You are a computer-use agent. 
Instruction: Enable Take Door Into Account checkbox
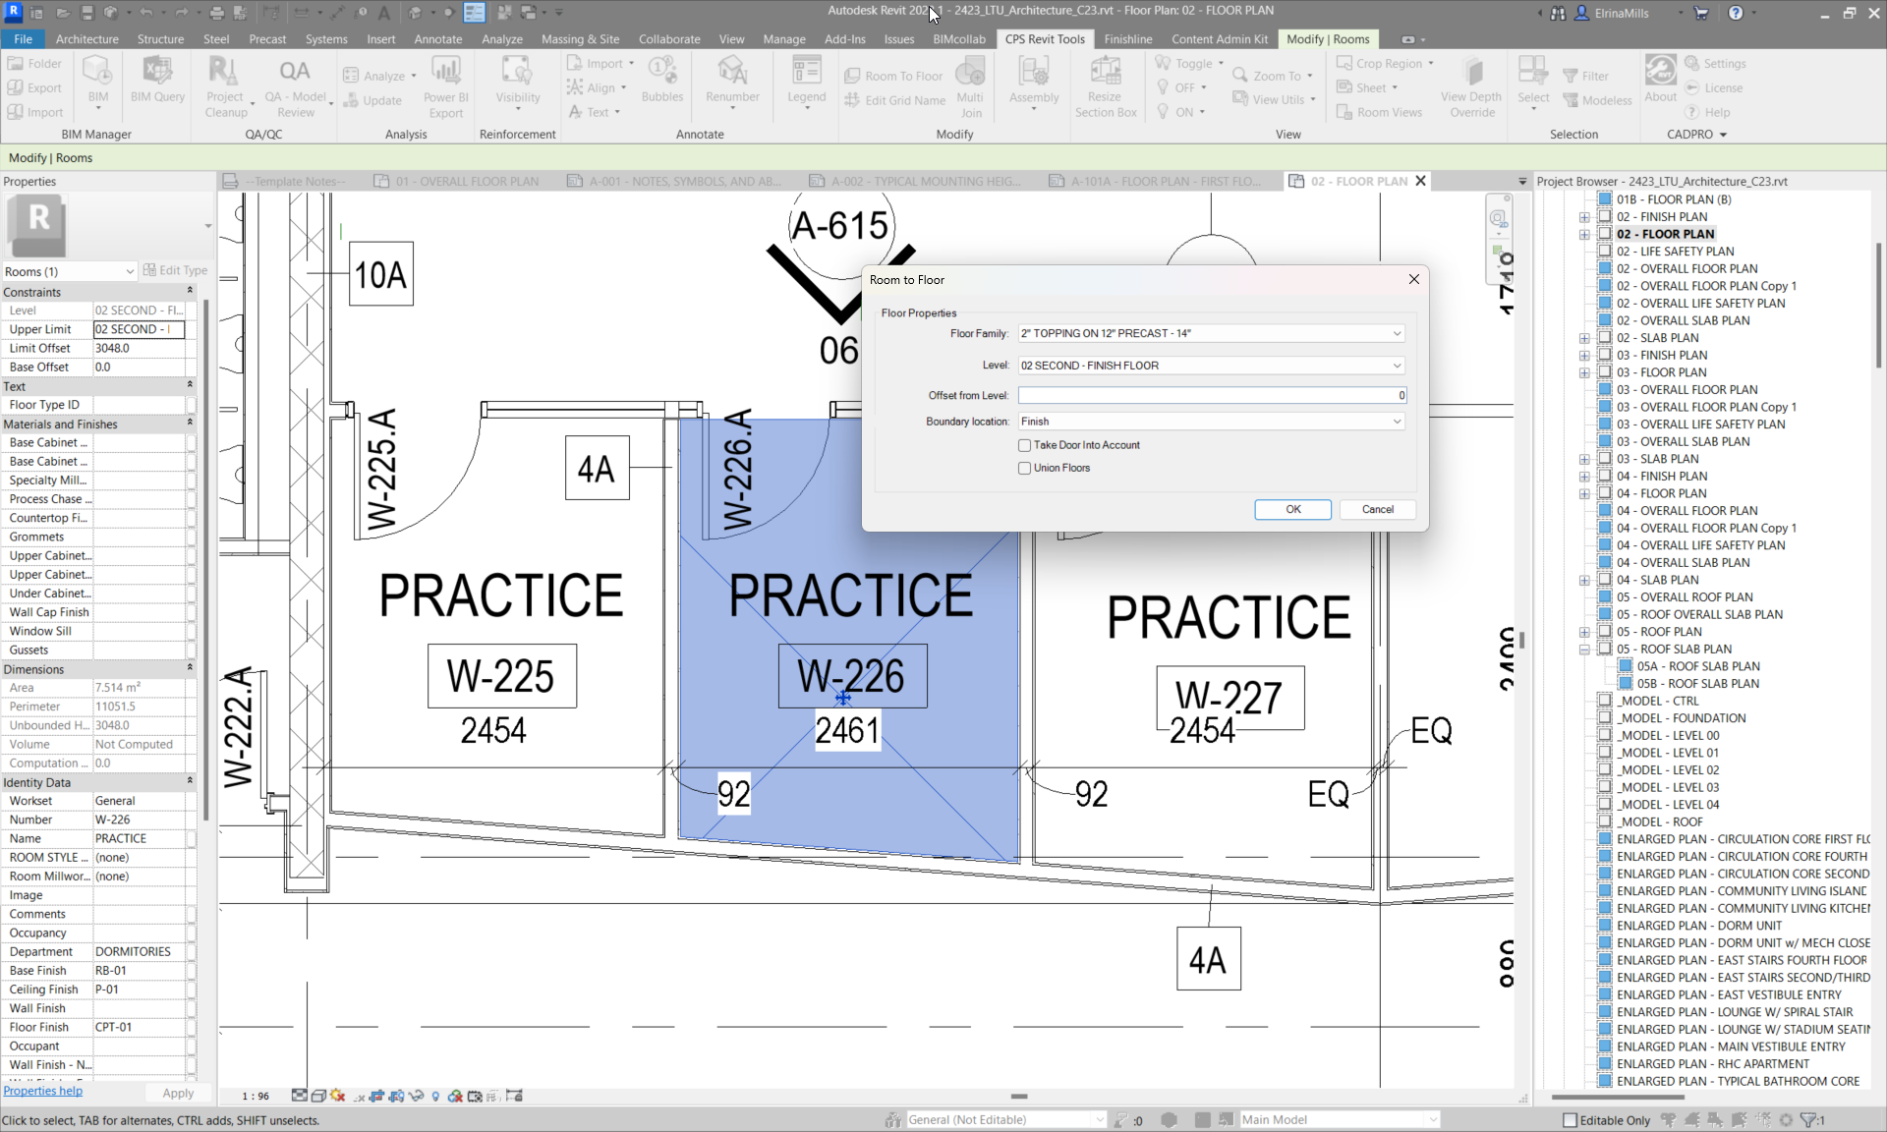1025,445
